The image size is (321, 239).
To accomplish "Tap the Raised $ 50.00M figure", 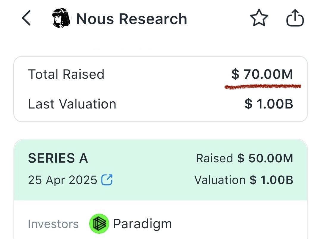I will click(x=245, y=158).
